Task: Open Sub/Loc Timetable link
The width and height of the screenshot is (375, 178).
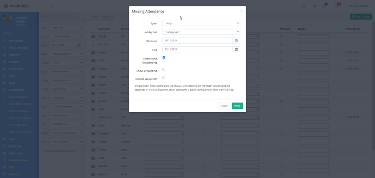Action: pos(20,118)
